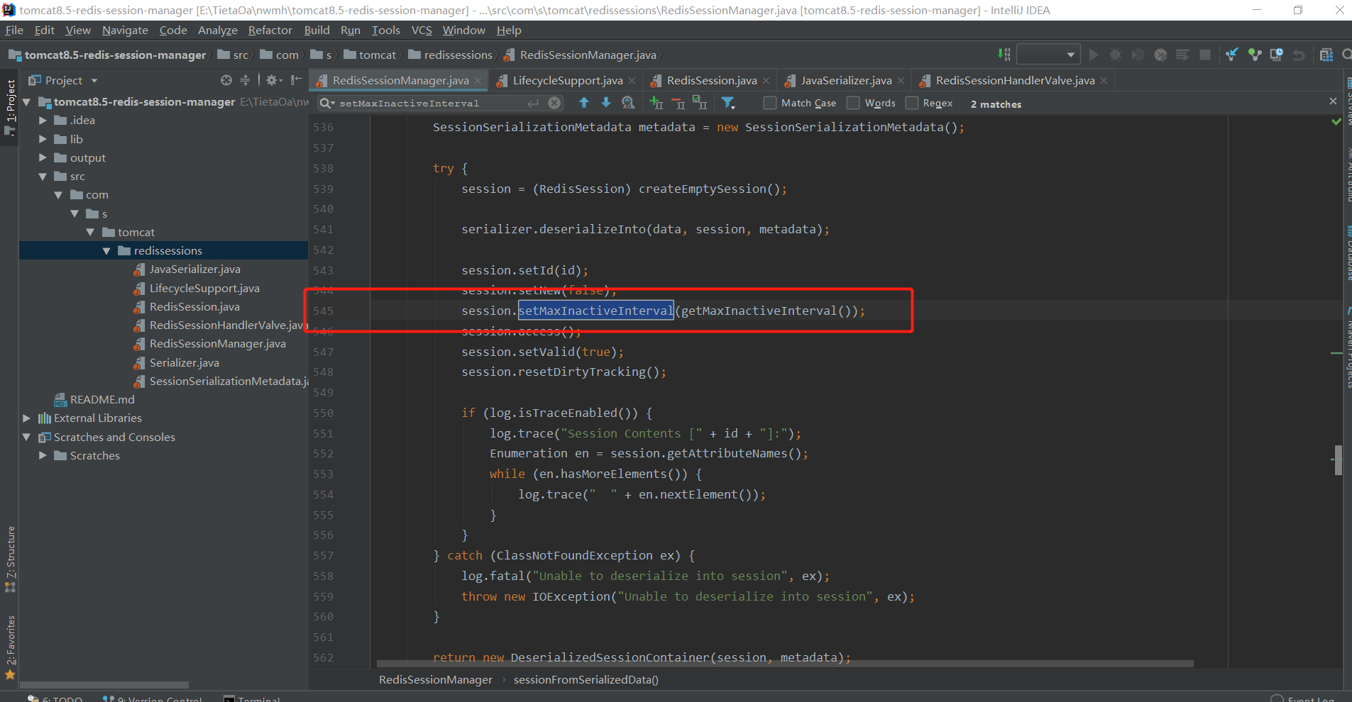Click the Stop square icon in toolbar
This screenshot has width=1352, height=702.
coord(1204,55)
